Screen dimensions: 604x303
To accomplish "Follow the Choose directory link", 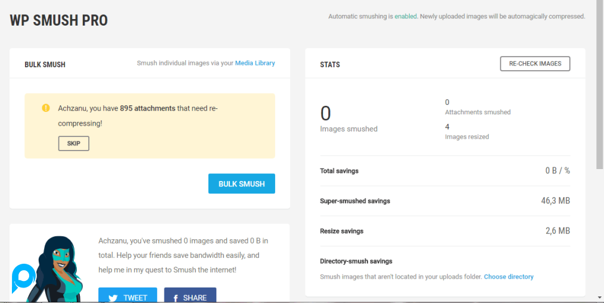I will 508,277.
